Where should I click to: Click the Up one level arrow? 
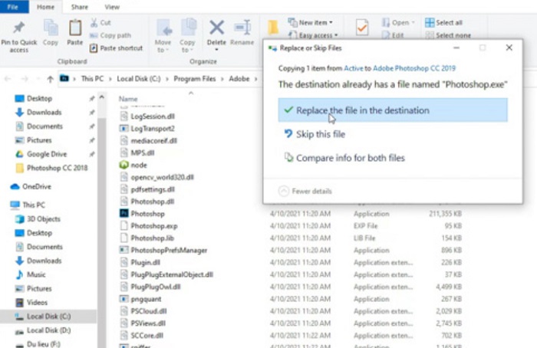coord(50,79)
